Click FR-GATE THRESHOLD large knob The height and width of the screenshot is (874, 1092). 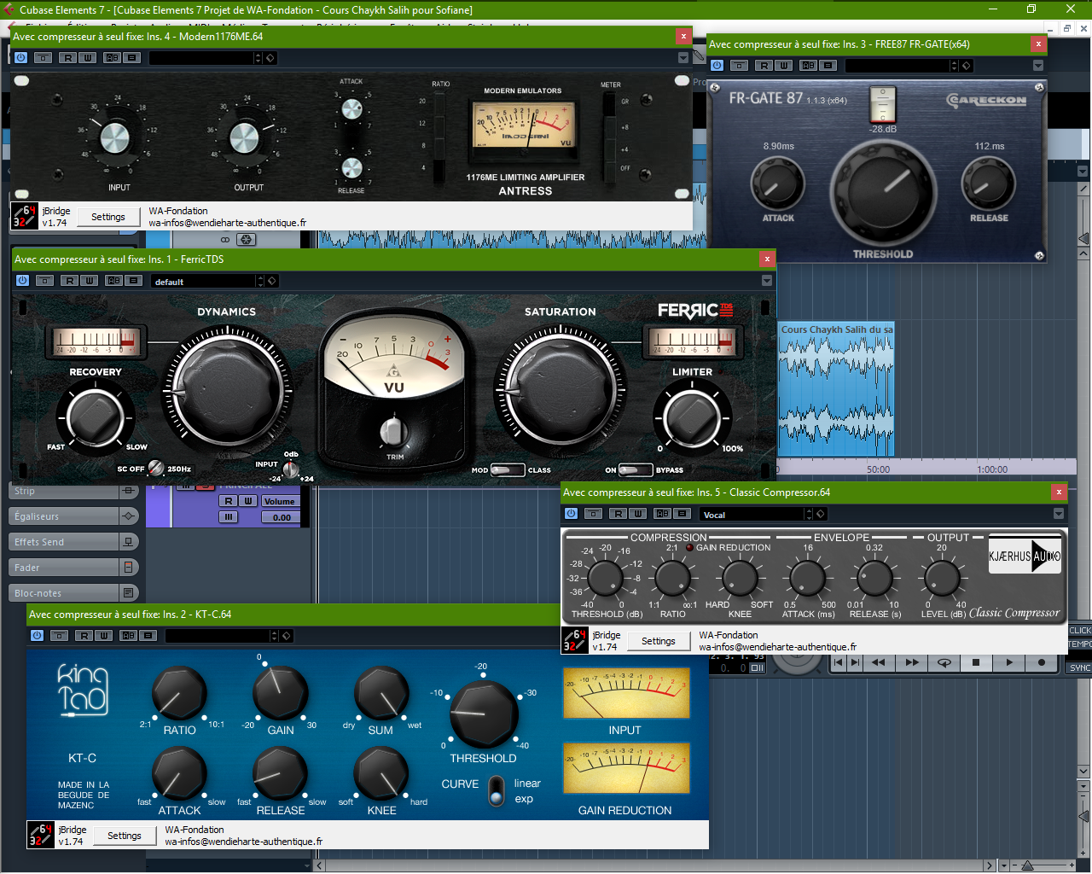pos(884,192)
